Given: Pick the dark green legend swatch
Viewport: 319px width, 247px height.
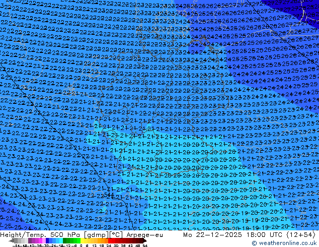Looking at the screenshot, I should 64,240.
